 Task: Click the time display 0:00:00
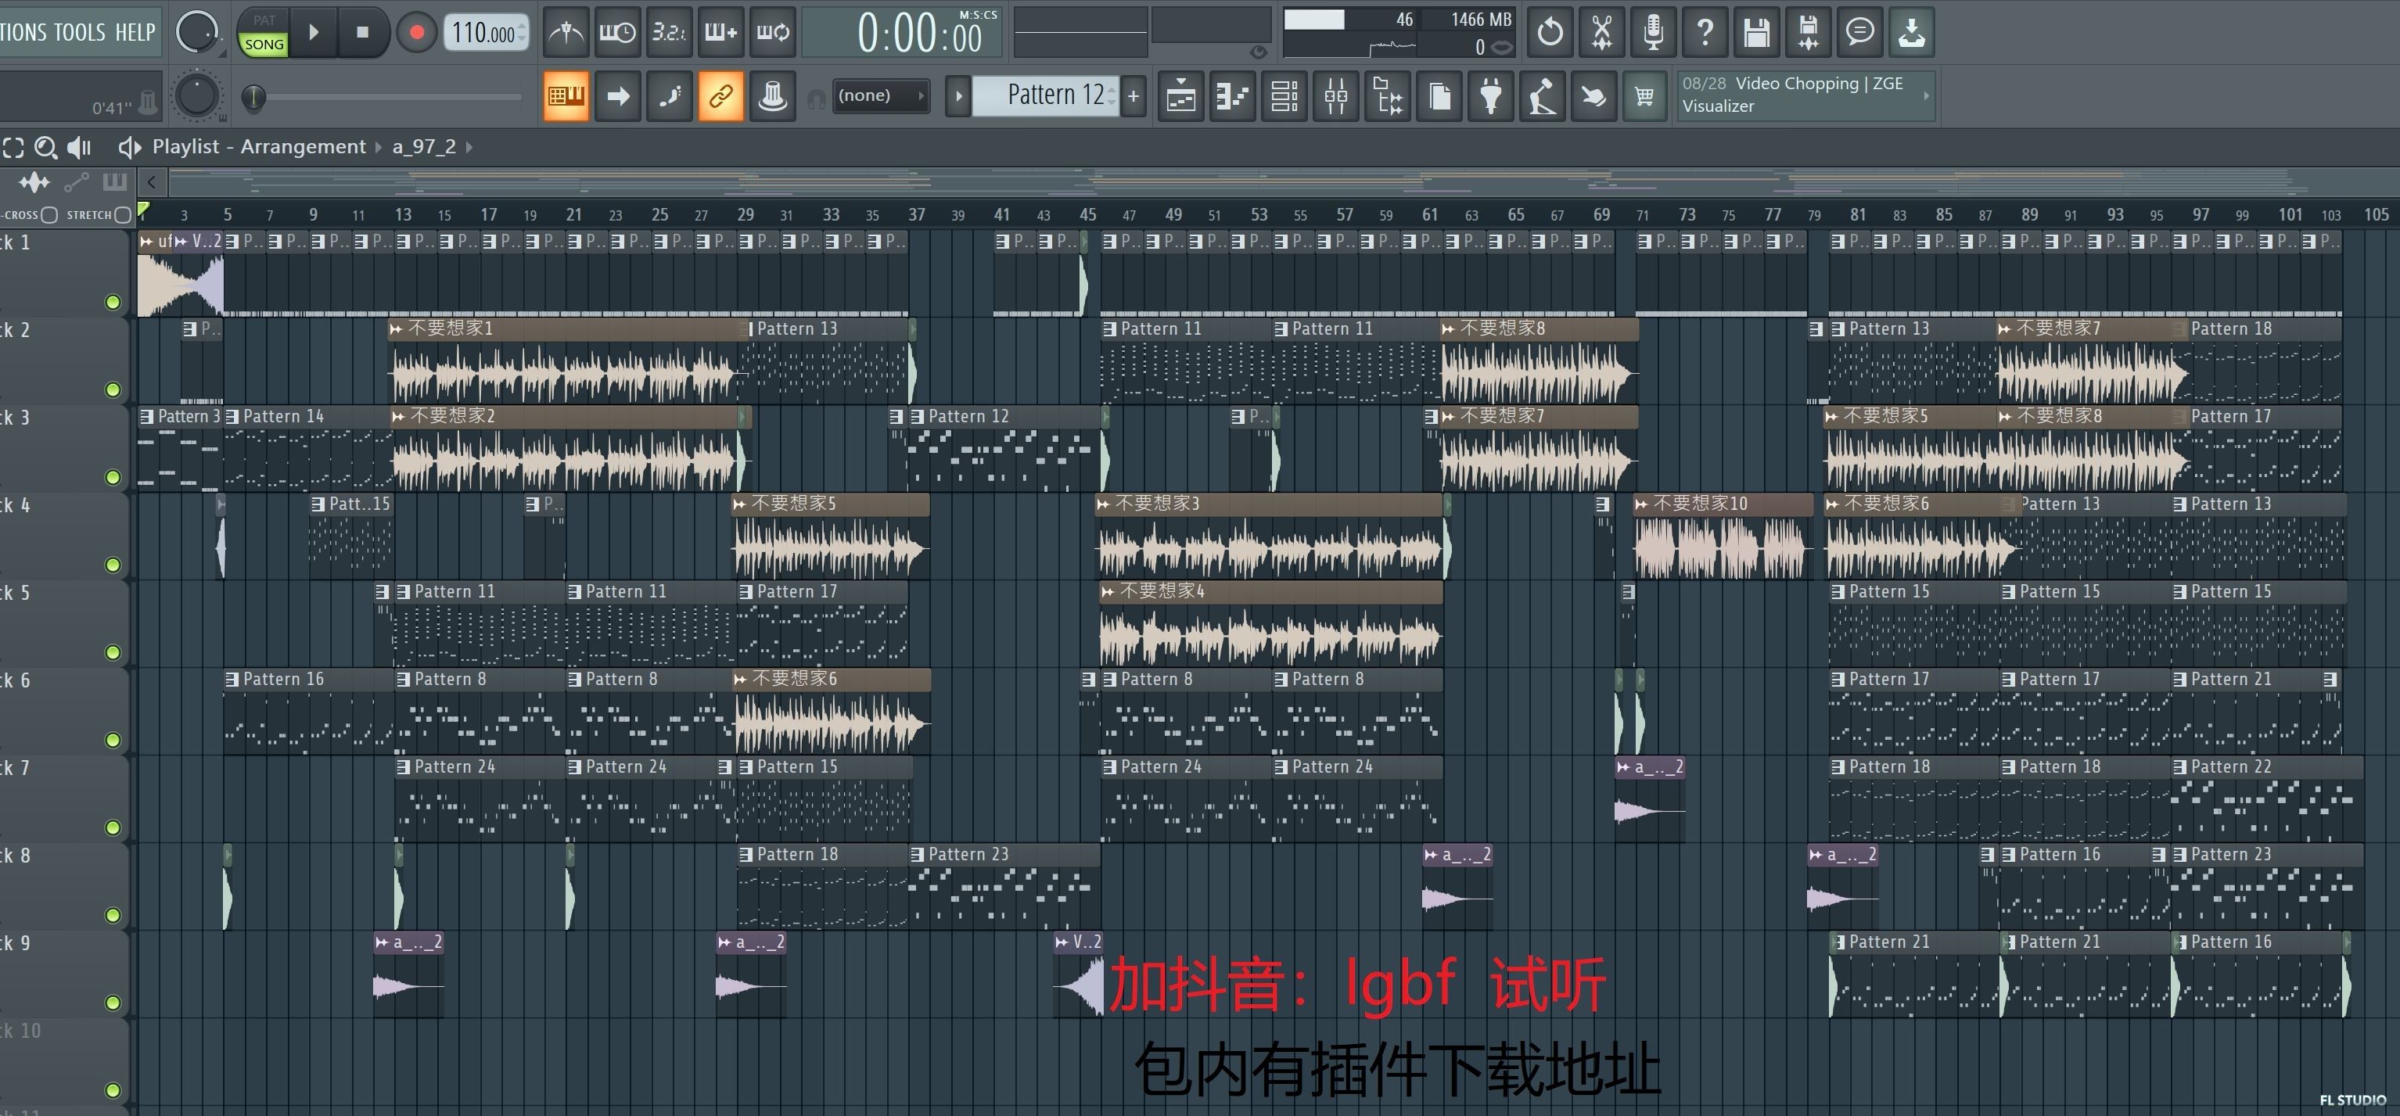pyautogui.click(x=903, y=34)
